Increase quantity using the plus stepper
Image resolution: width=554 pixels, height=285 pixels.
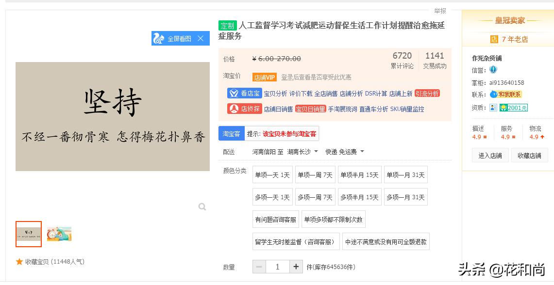297,267
